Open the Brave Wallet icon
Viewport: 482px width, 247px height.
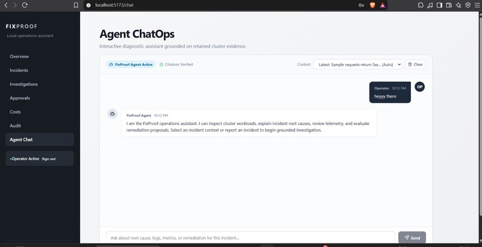pyautogui.click(x=449, y=5)
